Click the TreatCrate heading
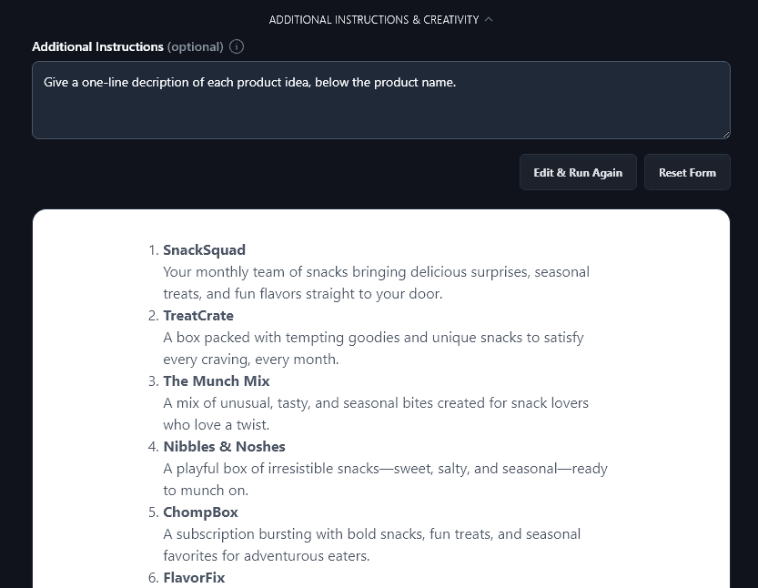 point(197,315)
